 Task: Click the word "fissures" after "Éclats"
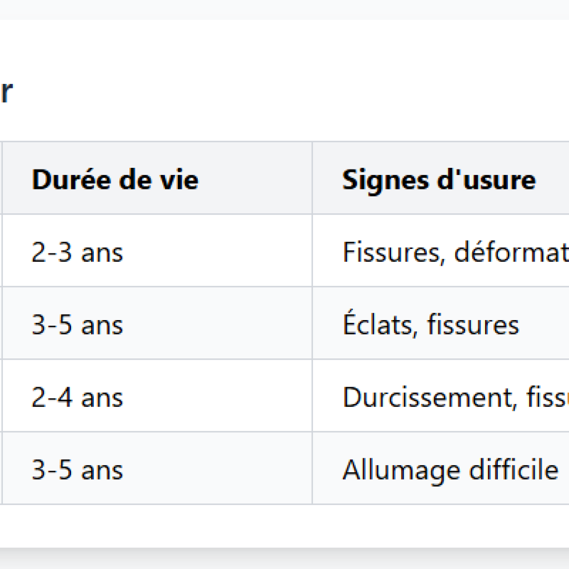473,325
